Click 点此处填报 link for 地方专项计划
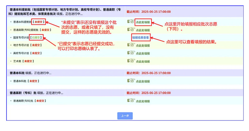The width and height of the screenshot is (249, 131). point(143,46)
